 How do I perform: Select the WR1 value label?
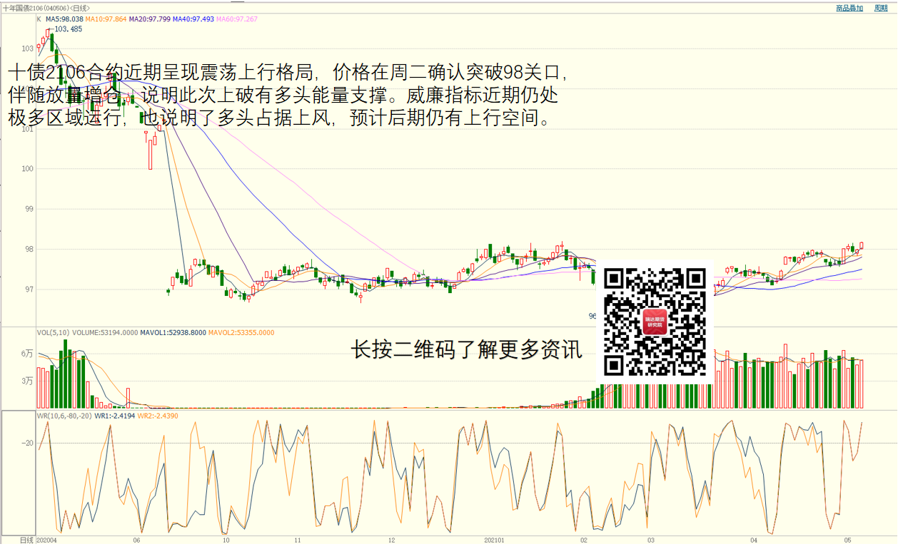point(115,416)
